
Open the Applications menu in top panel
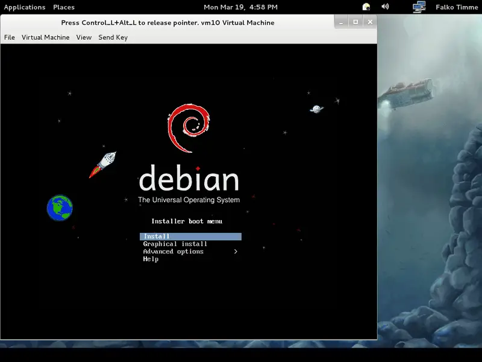[x=25, y=7]
